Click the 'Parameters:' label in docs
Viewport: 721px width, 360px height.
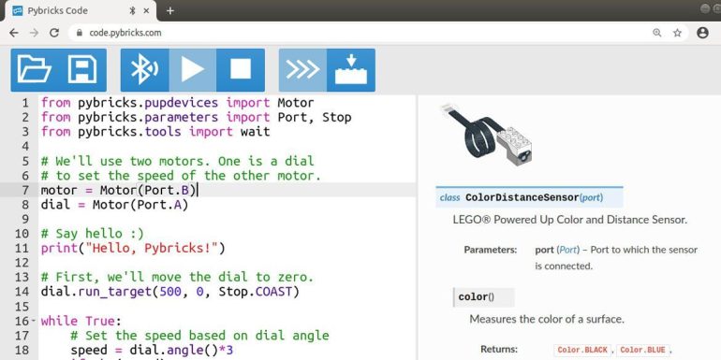pos(491,250)
